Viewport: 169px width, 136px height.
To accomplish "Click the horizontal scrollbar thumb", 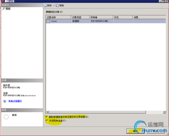I will tap(97, 112).
